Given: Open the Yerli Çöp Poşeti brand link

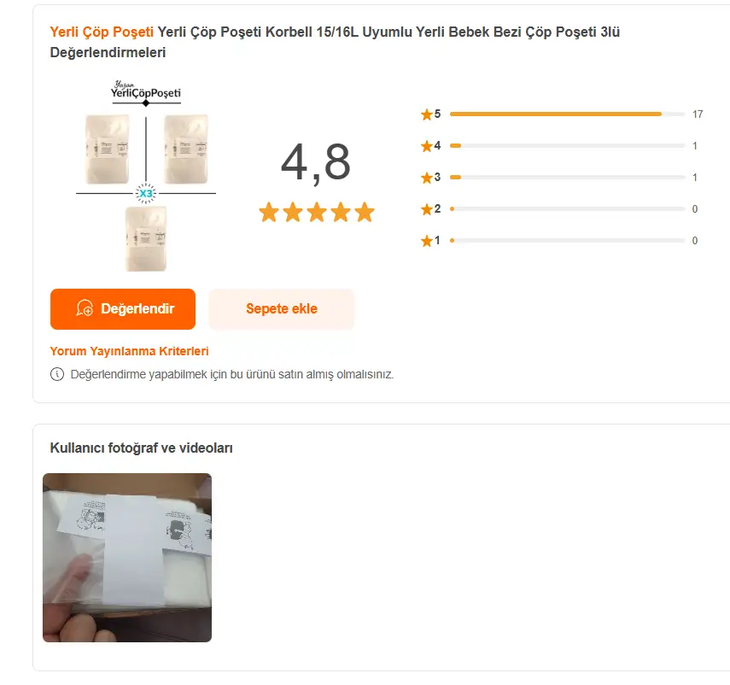Looking at the screenshot, I should tap(102, 32).
